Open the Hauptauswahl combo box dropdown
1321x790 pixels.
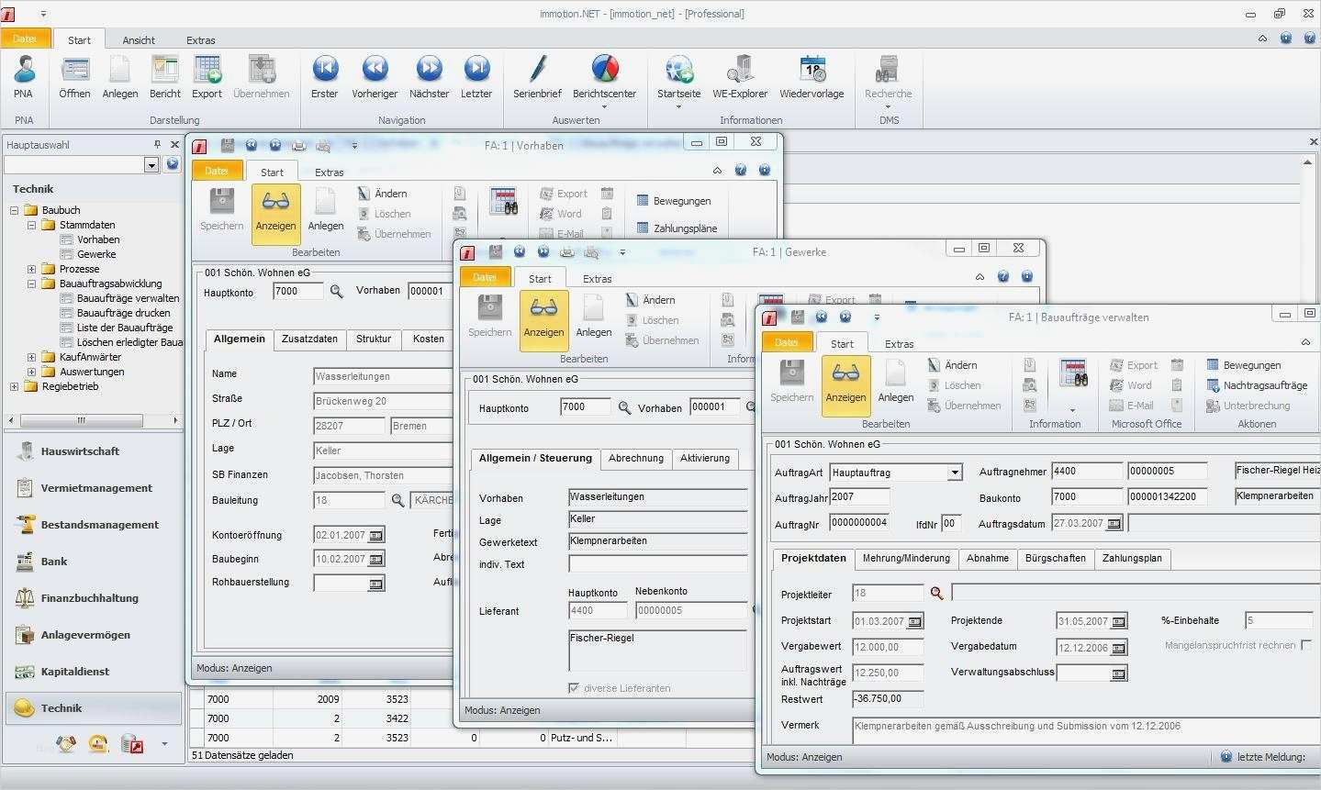pos(150,164)
